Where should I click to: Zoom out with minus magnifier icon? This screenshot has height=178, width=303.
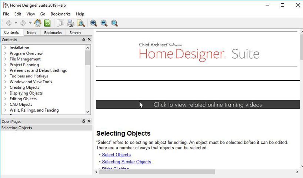(x=104, y=23)
